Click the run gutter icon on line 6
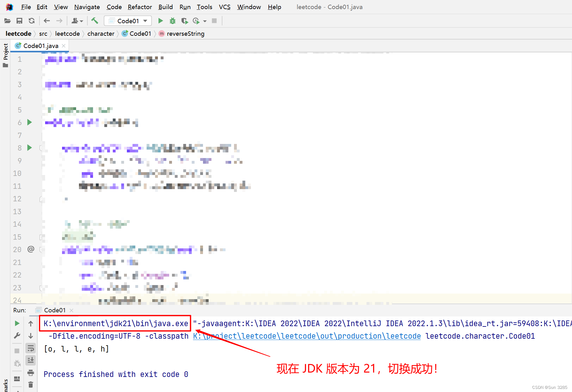This screenshot has height=392, width=572. [x=30, y=122]
